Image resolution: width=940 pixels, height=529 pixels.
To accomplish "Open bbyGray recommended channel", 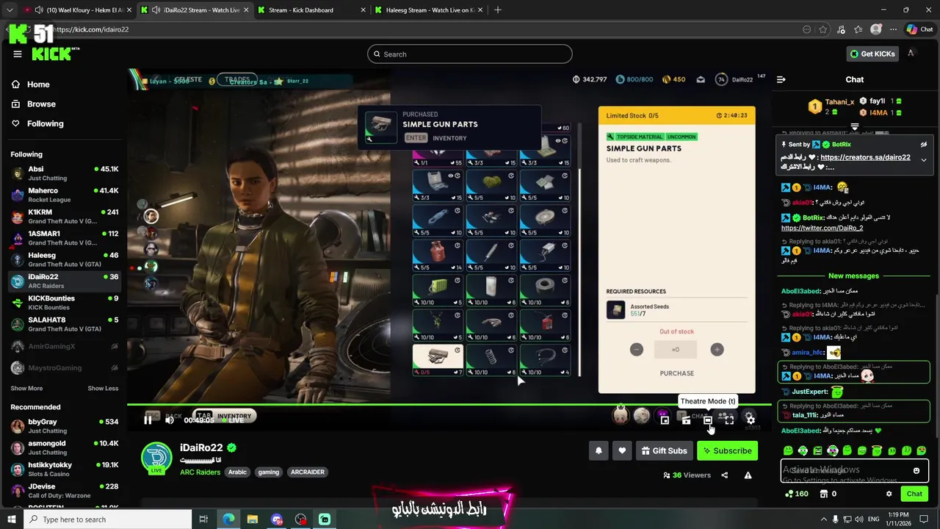I will (x=65, y=426).
